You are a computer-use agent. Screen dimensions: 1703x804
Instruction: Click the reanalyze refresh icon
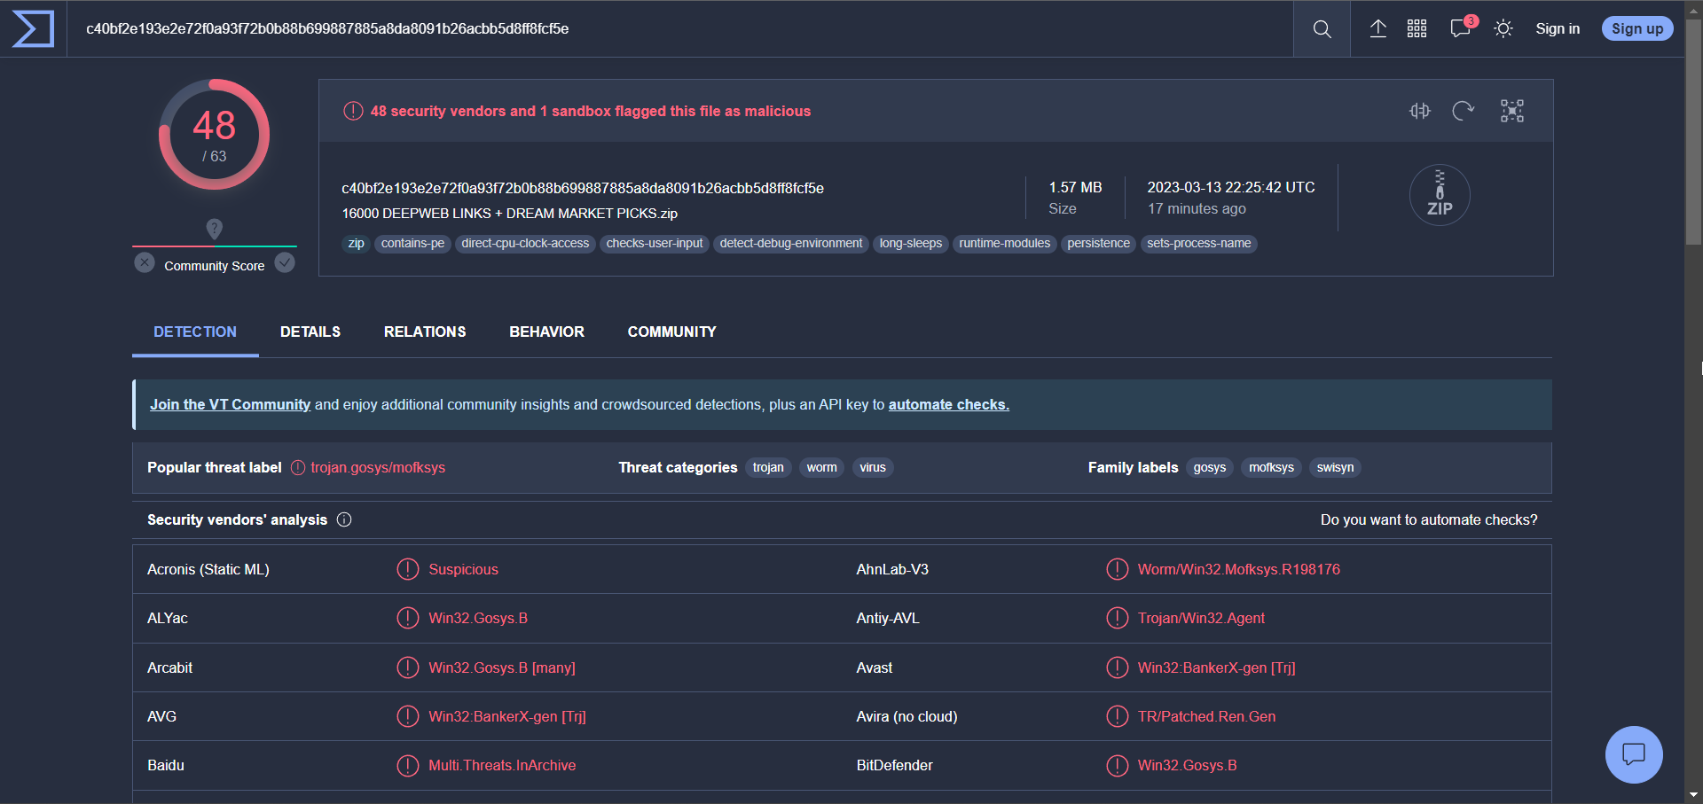point(1464,111)
